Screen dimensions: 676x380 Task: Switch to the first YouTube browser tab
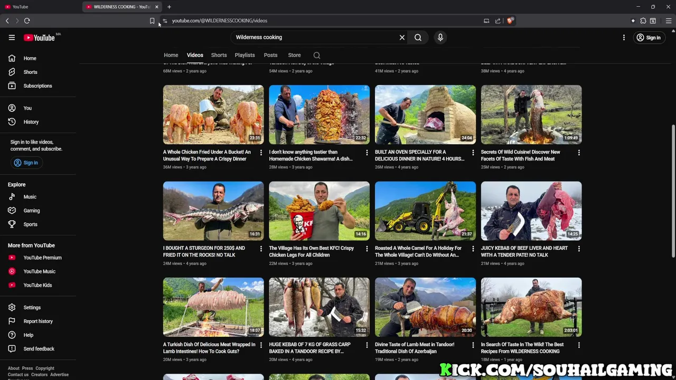(41, 7)
